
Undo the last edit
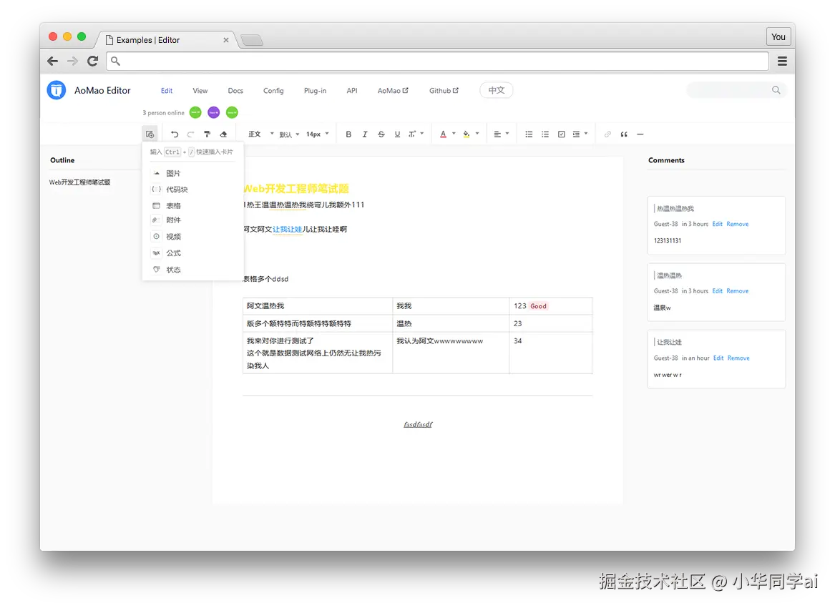tap(174, 134)
